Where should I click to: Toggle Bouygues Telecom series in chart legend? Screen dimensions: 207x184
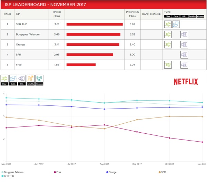point(12,172)
